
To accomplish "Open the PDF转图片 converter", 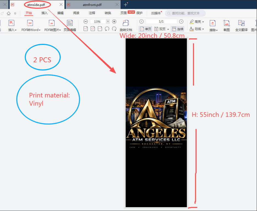I will [52, 25].
